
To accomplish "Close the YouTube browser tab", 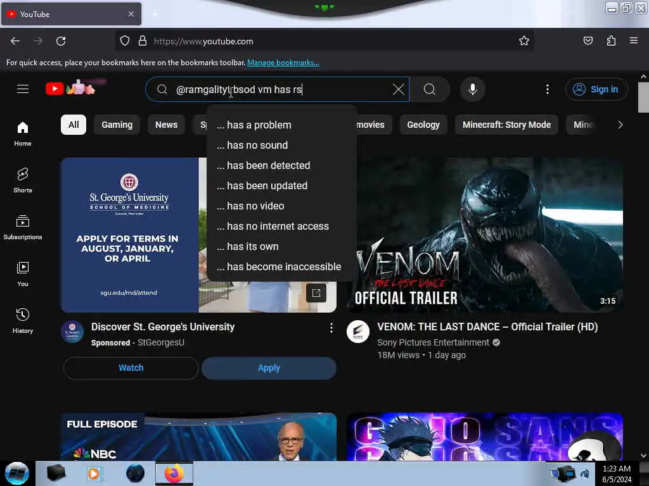I will (x=131, y=14).
